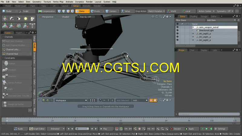Go to last frame button
This screenshot has height=136, width=242.
tap(96, 129)
